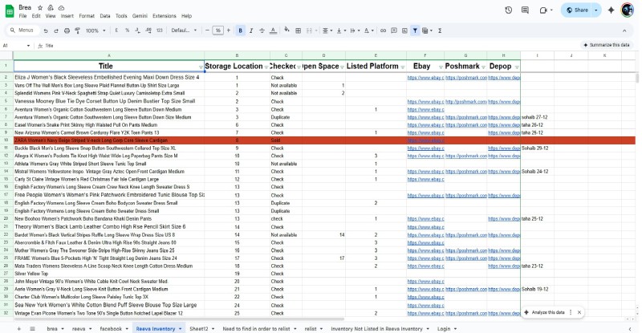Click the Gemini sparkle icon
The width and height of the screenshot is (642, 333).
[612, 10]
